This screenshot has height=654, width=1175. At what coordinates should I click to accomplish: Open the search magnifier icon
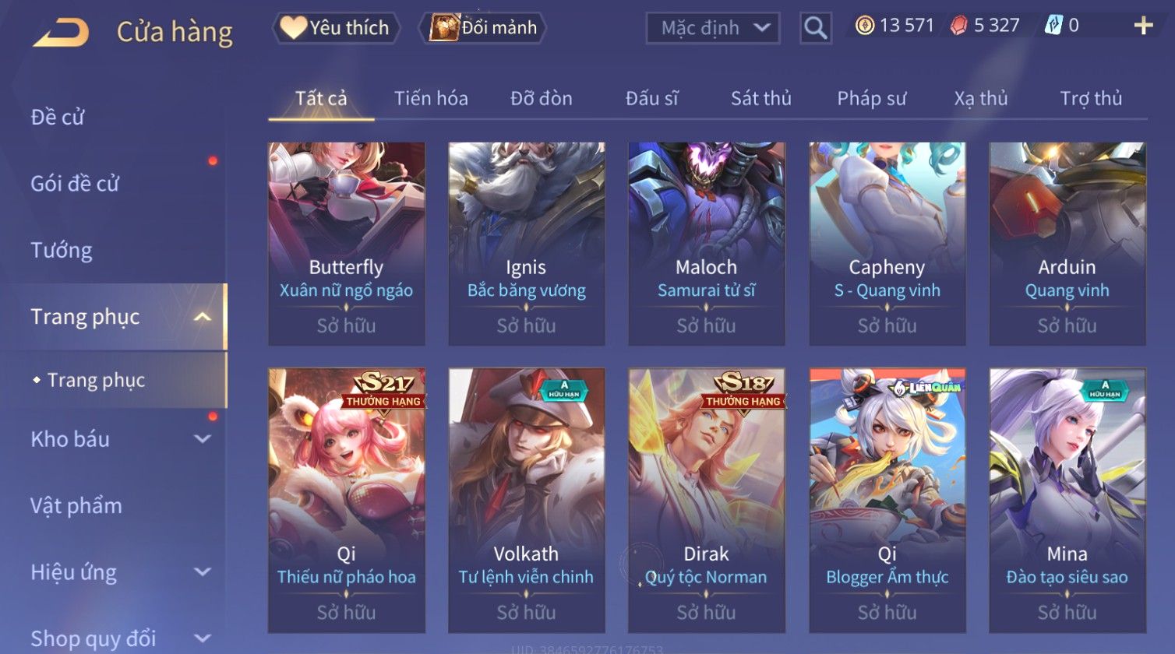click(x=816, y=28)
